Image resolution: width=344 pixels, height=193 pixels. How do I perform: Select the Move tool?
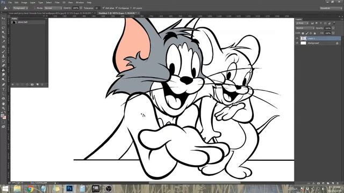pyautogui.click(x=3, y=18)
